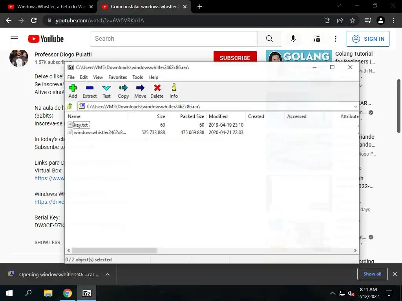Go back in Chrome

pos(9,20)
